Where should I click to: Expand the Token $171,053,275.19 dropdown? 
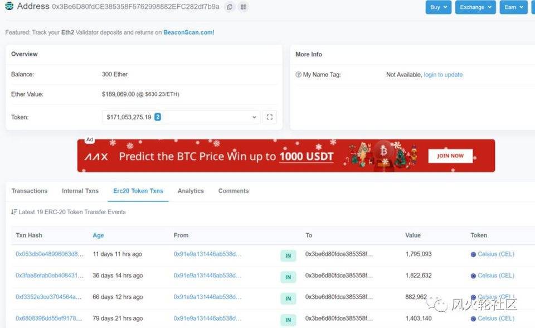click(x=181, y=117)
